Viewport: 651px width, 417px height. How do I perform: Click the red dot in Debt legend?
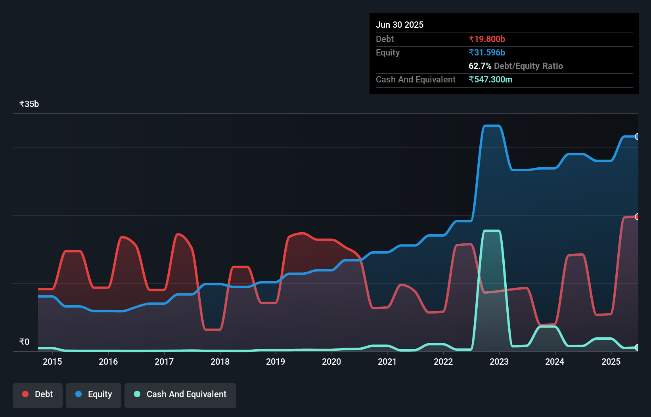click(25, 394)
